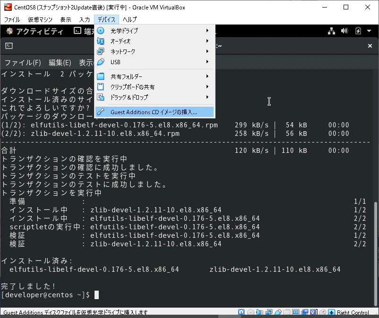
Task: Expand the オーディオ submenu arrow
Action: click(207, 41)
